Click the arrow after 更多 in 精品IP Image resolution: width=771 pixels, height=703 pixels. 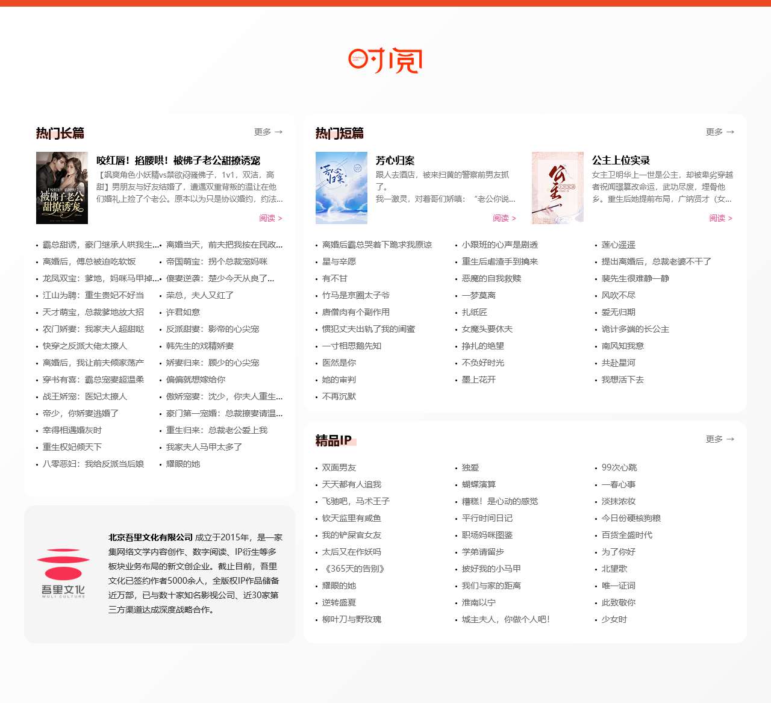click(729, 440)
